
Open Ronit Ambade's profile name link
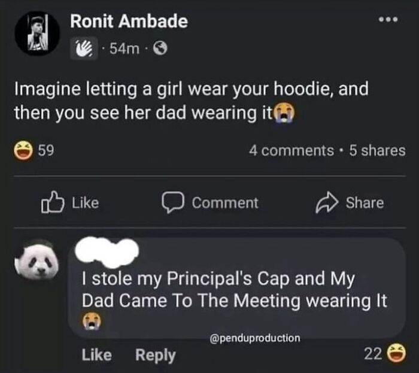click(x=129, y=22)
